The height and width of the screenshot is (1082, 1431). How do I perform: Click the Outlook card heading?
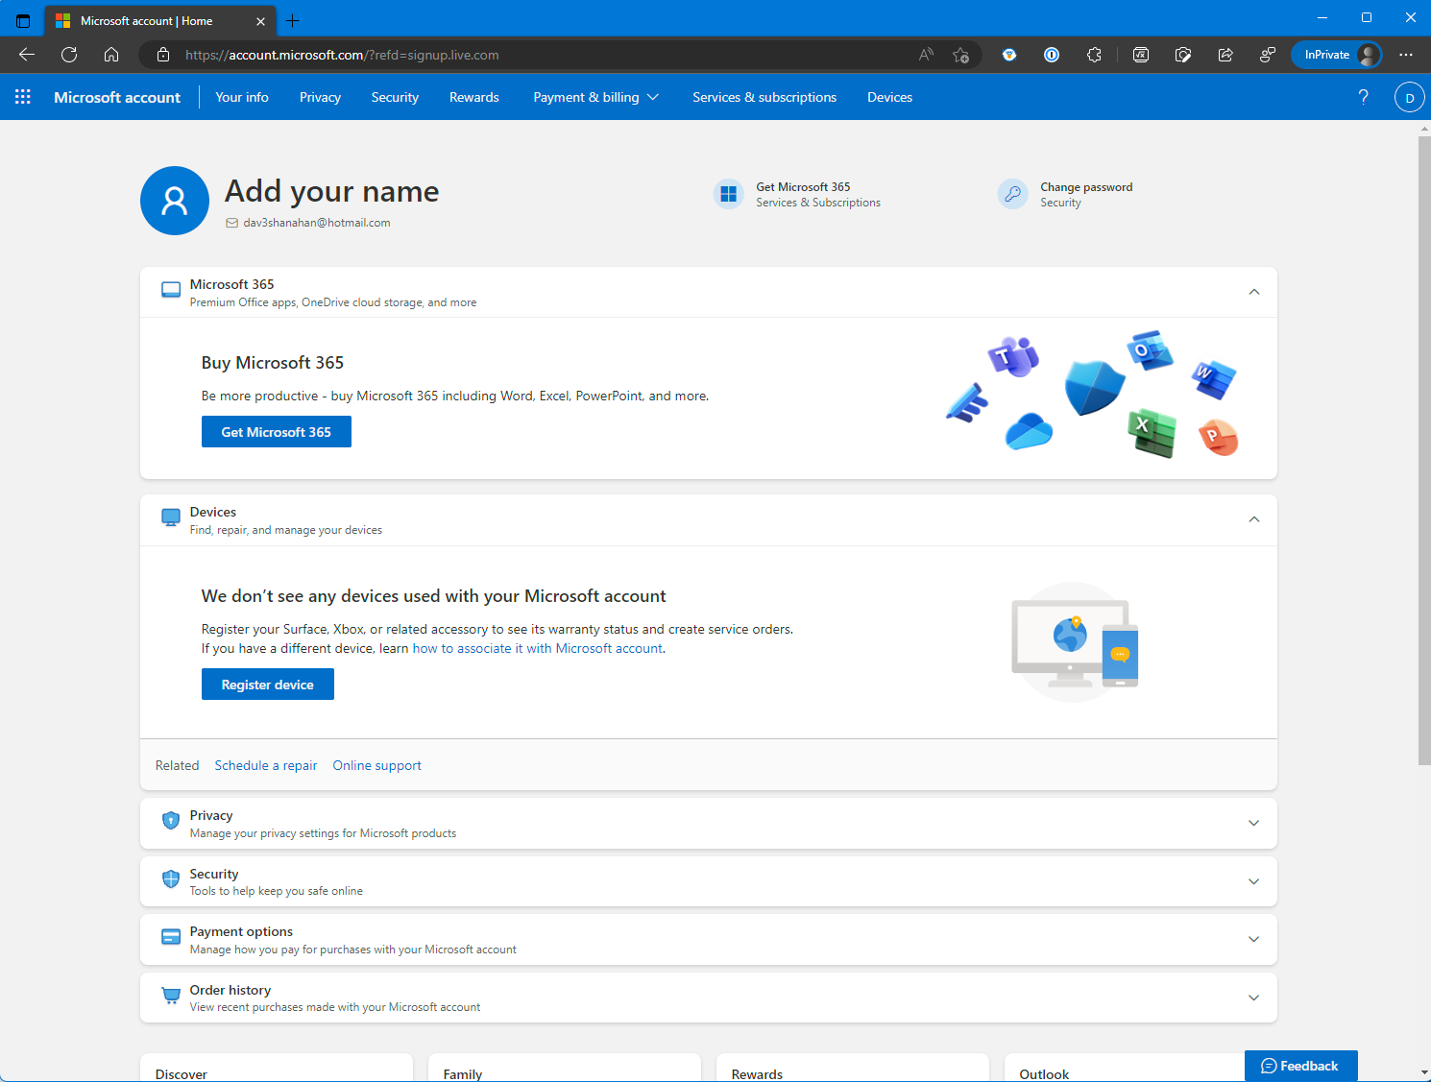[1044, 1074]
